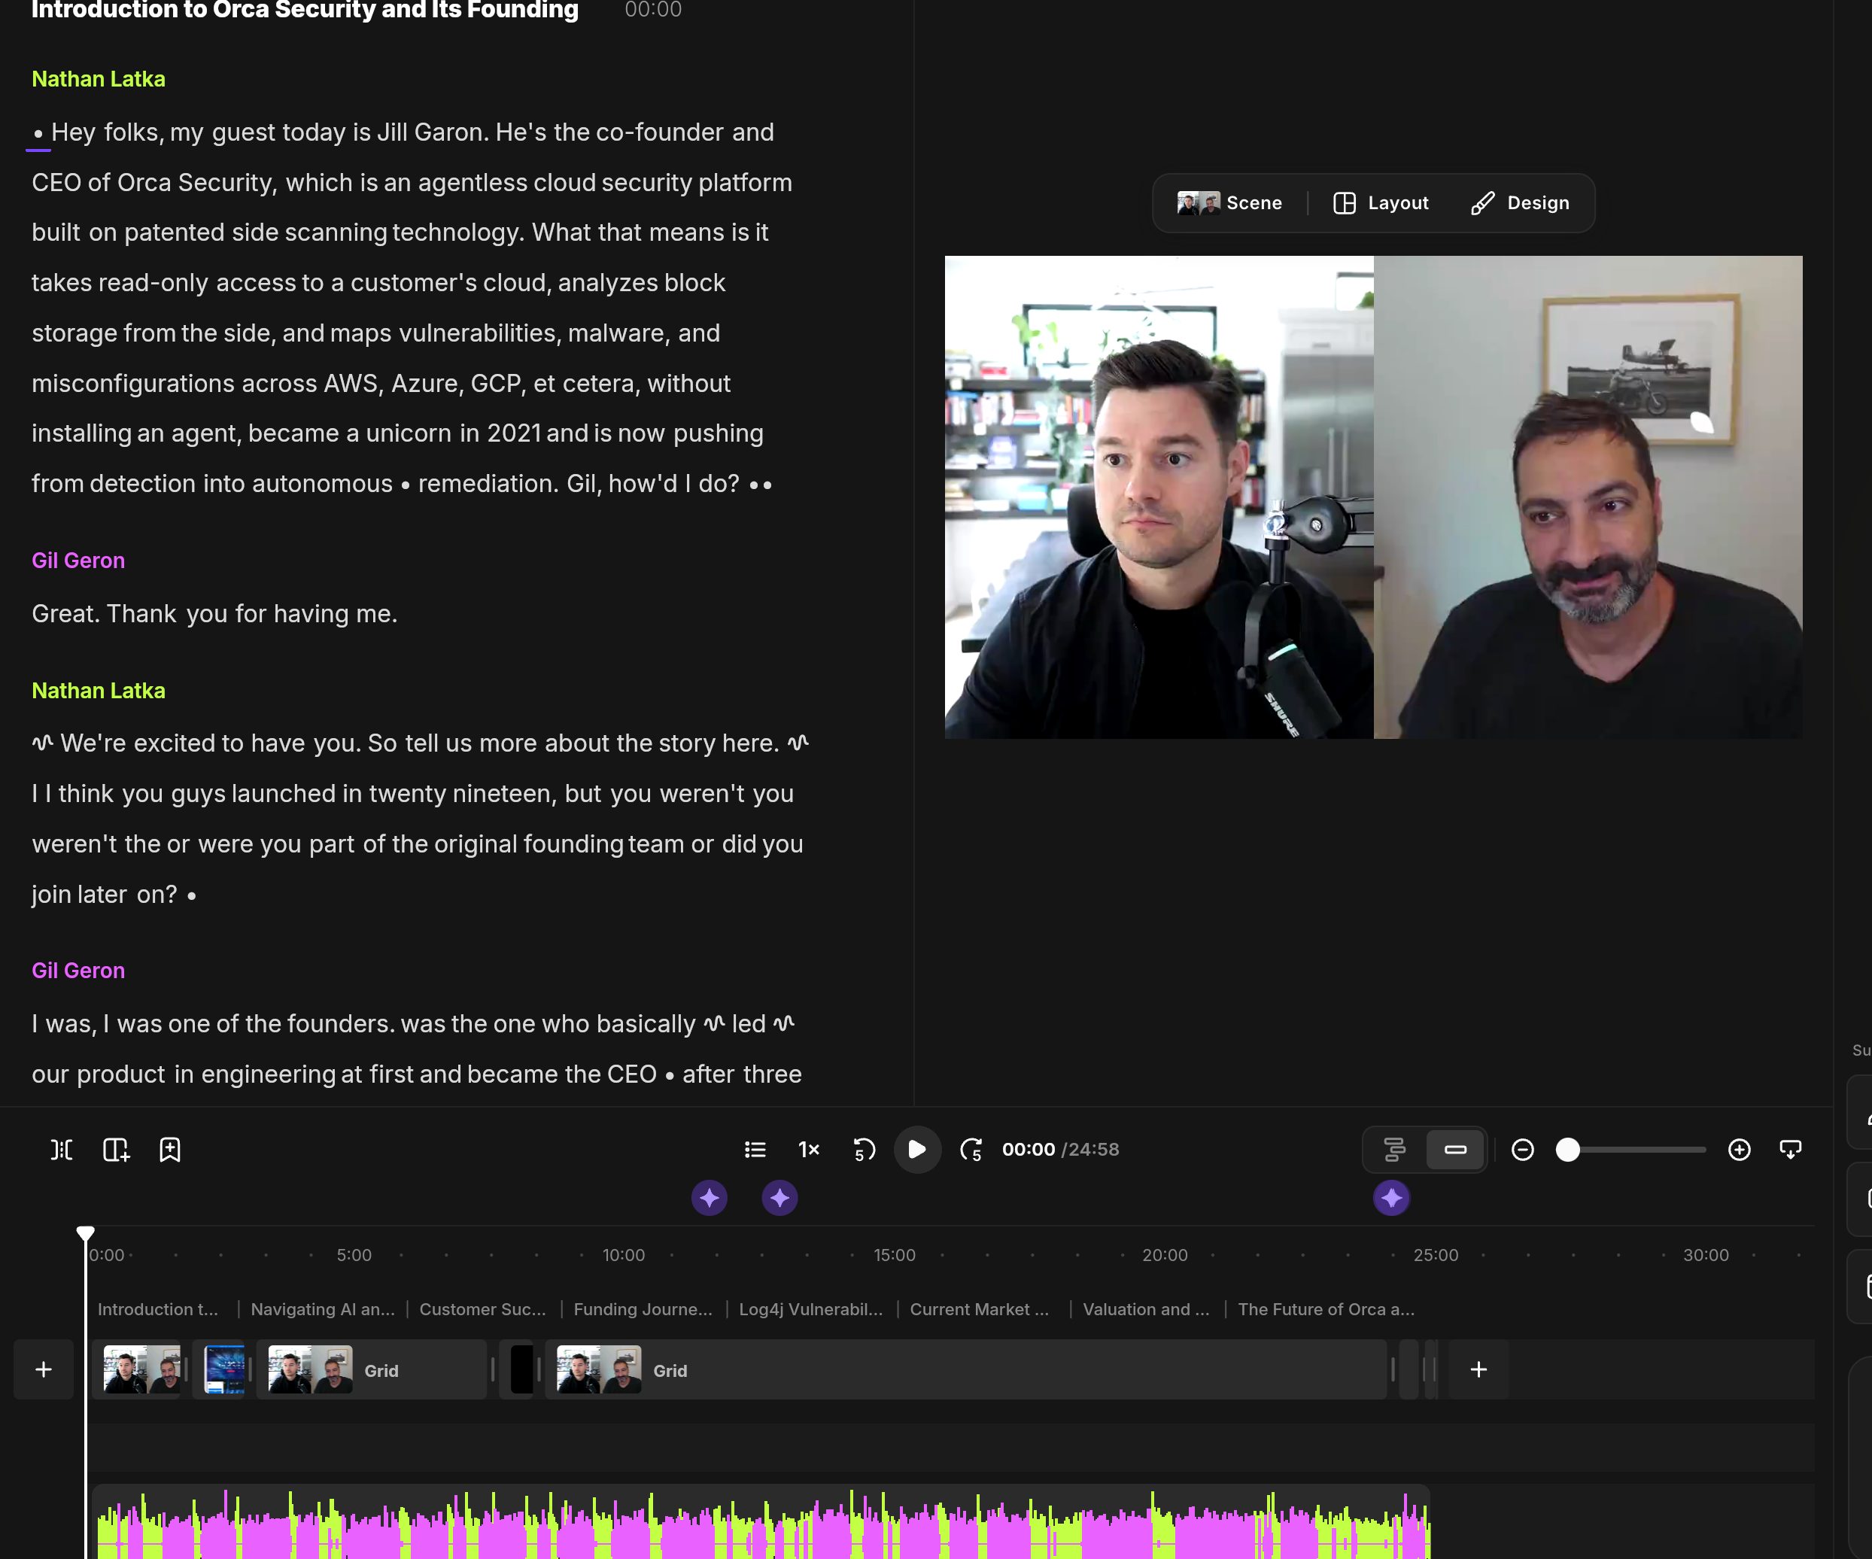Image resolution: width=1872 pixels, height=1559 pixels.
Task: Zoom in the timeline
Action: [1739, 1150]
